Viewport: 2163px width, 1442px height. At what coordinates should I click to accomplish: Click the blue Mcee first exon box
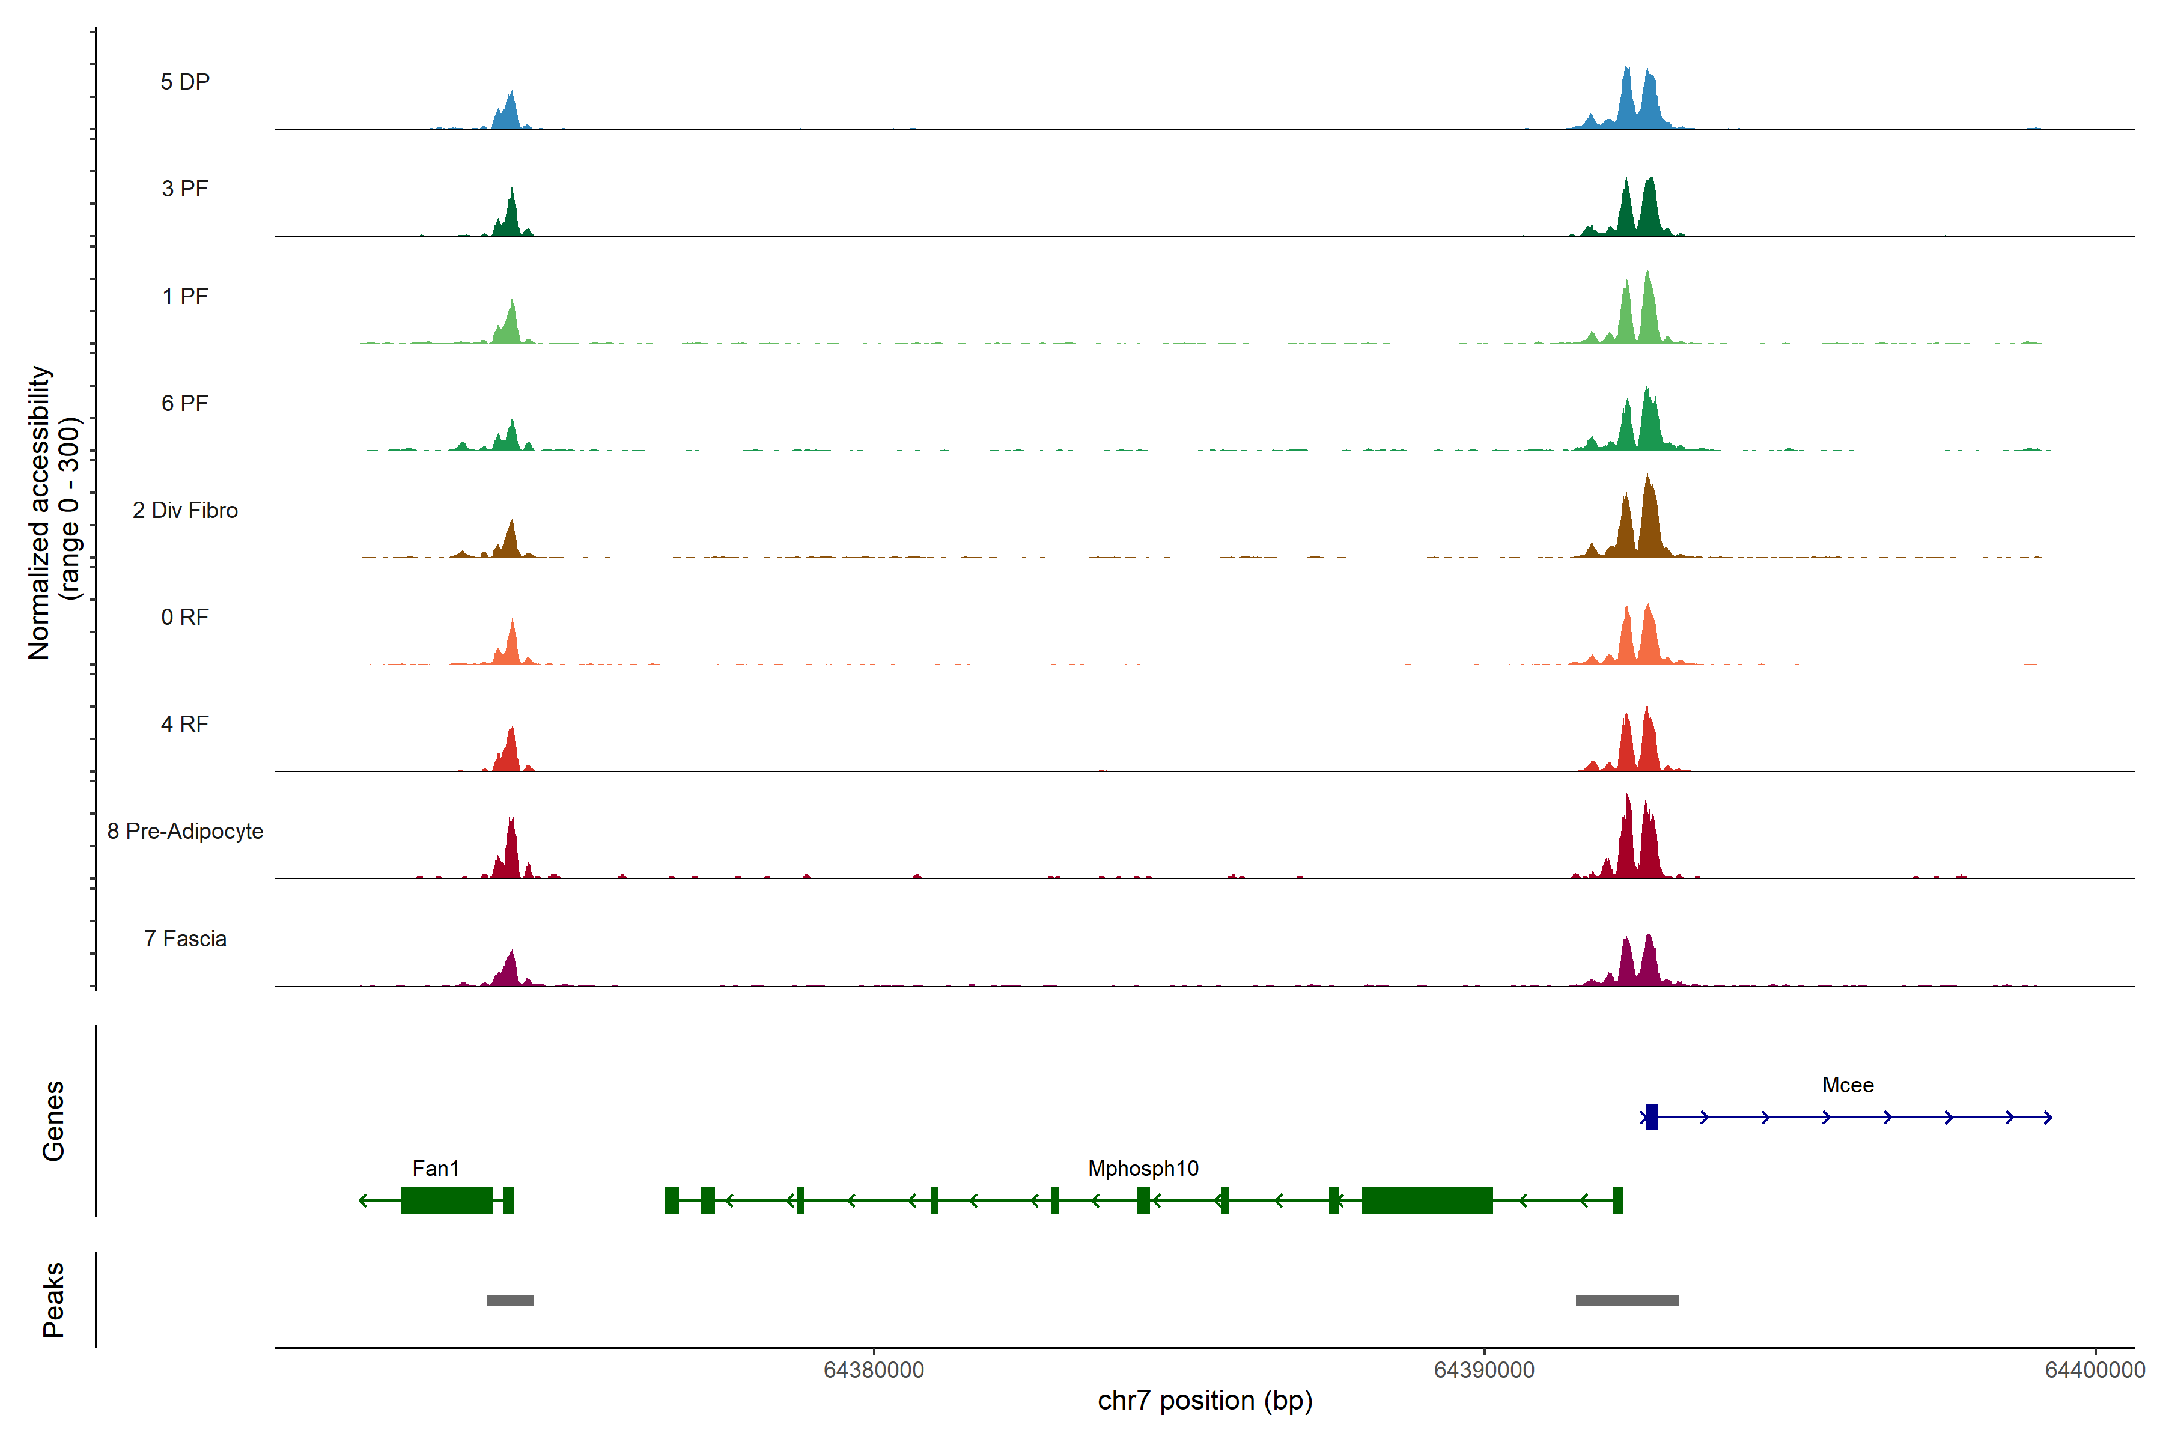tap(1652, 1116)
